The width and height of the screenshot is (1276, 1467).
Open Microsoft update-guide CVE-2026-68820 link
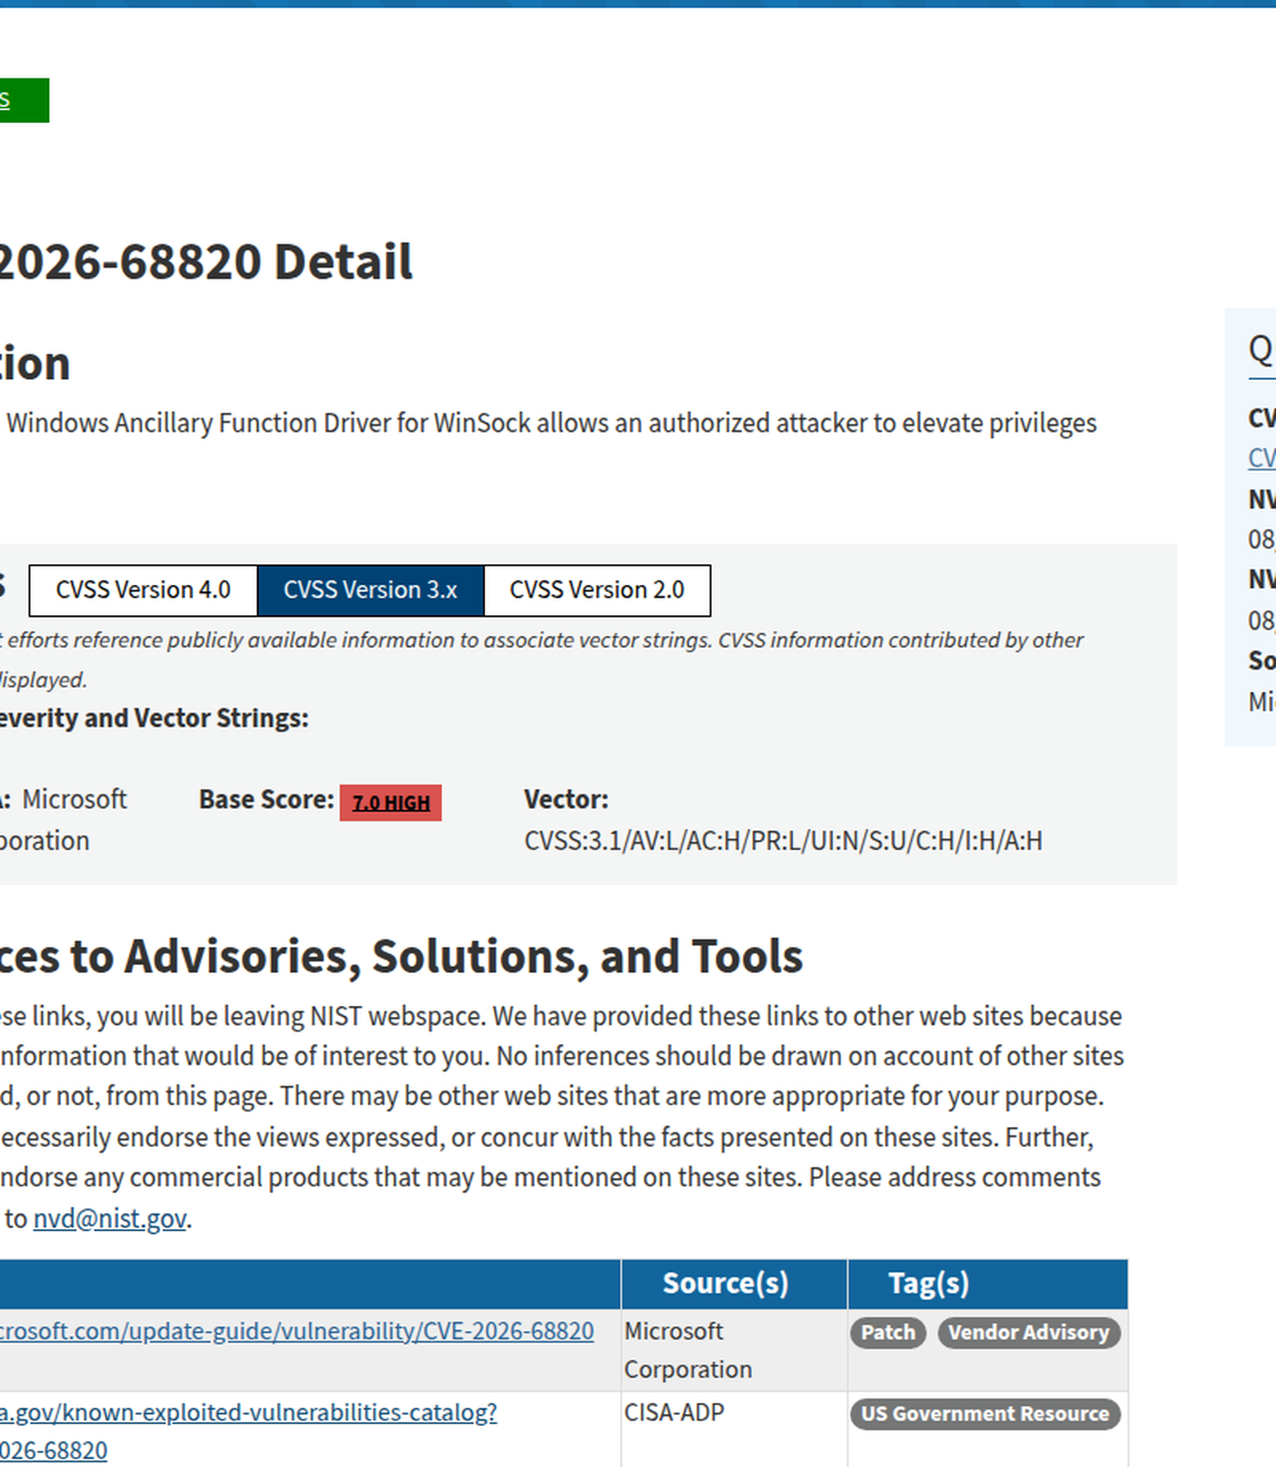click(296, 1331)
